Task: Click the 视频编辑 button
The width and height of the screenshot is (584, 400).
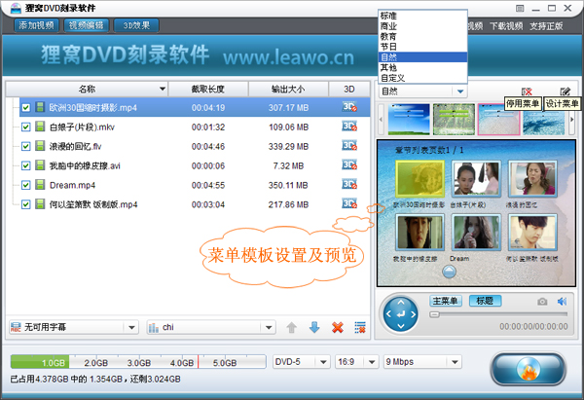Action: [x=86, y=25]
